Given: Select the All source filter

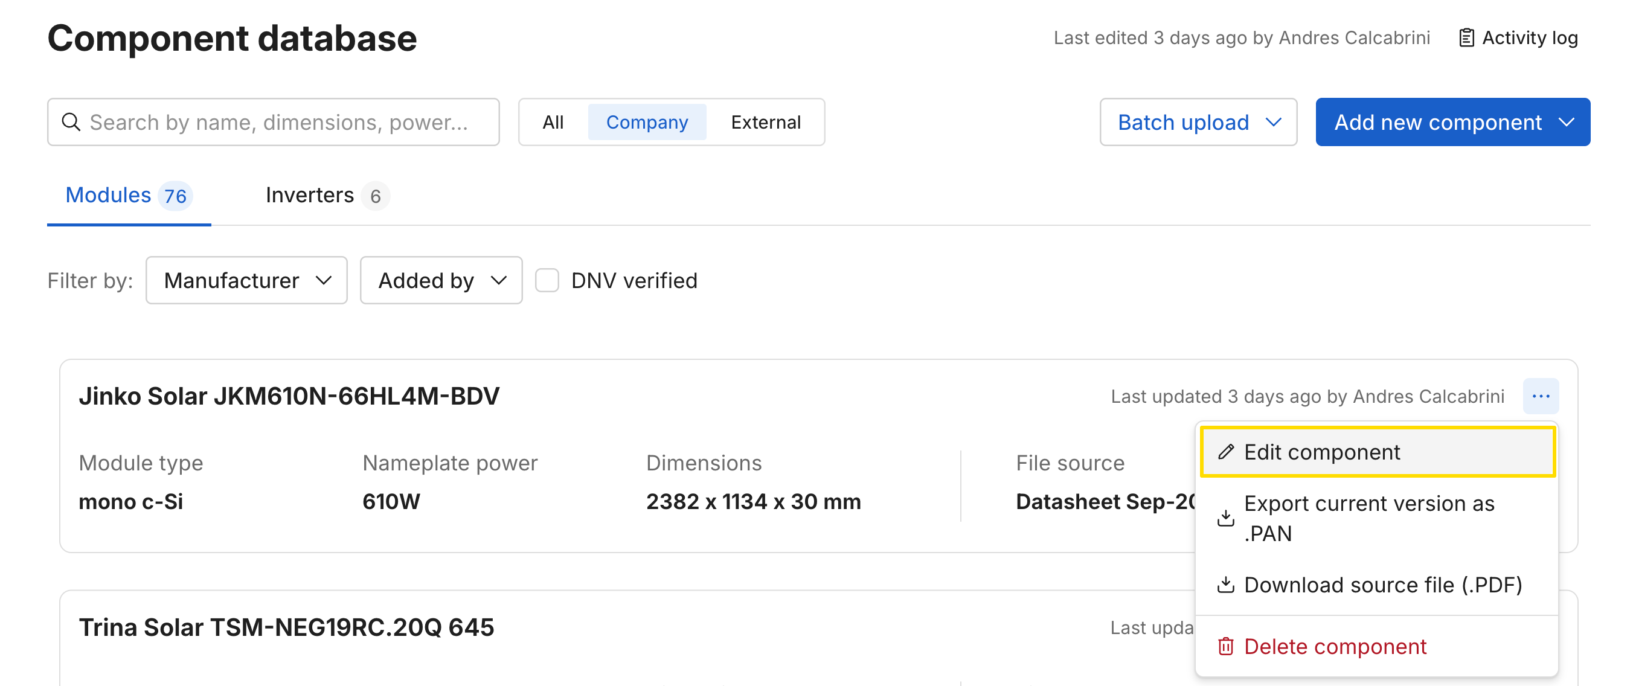Looking at the screenshot, I should tap(553, 122).
